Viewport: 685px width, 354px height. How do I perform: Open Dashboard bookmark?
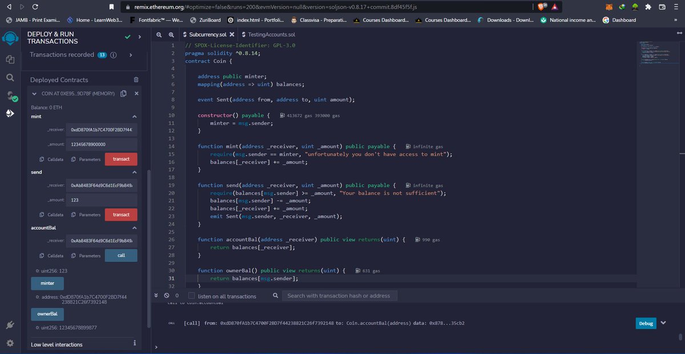(x=619, y=20)
